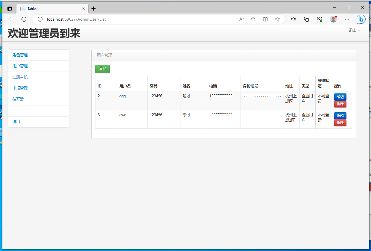Screen dimensions: 371x251
Task: Open the browser profile avatar icon
Action: (x=333, y=19)
